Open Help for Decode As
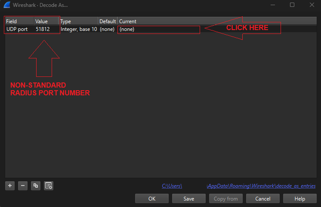321x207 pixels. [299, 199]
